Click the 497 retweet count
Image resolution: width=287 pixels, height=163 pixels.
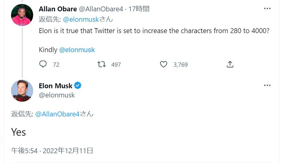[116, 65]
